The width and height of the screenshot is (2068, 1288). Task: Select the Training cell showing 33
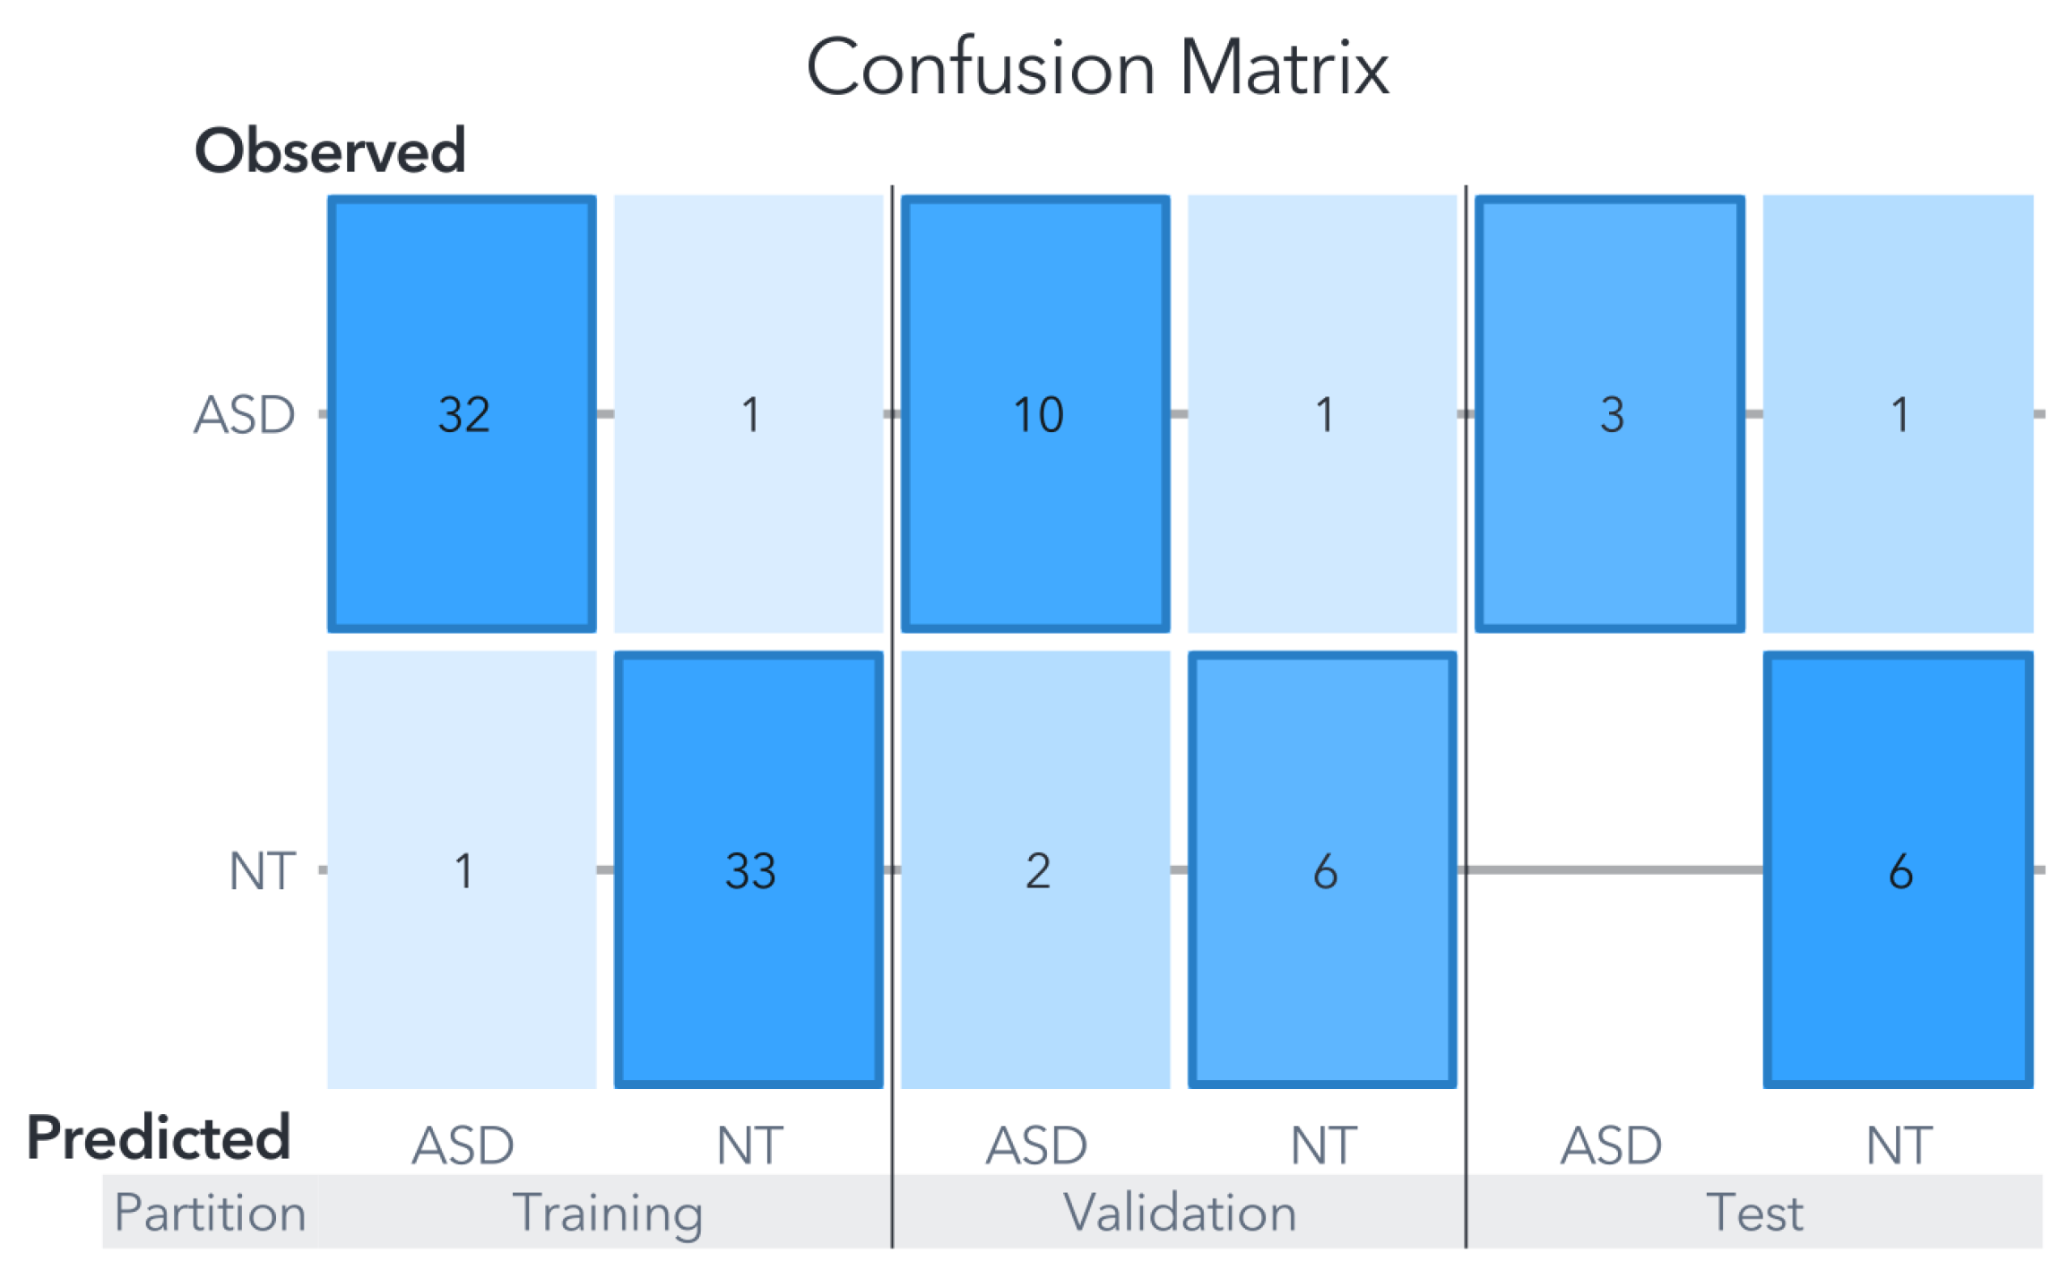tap(748, 869)
